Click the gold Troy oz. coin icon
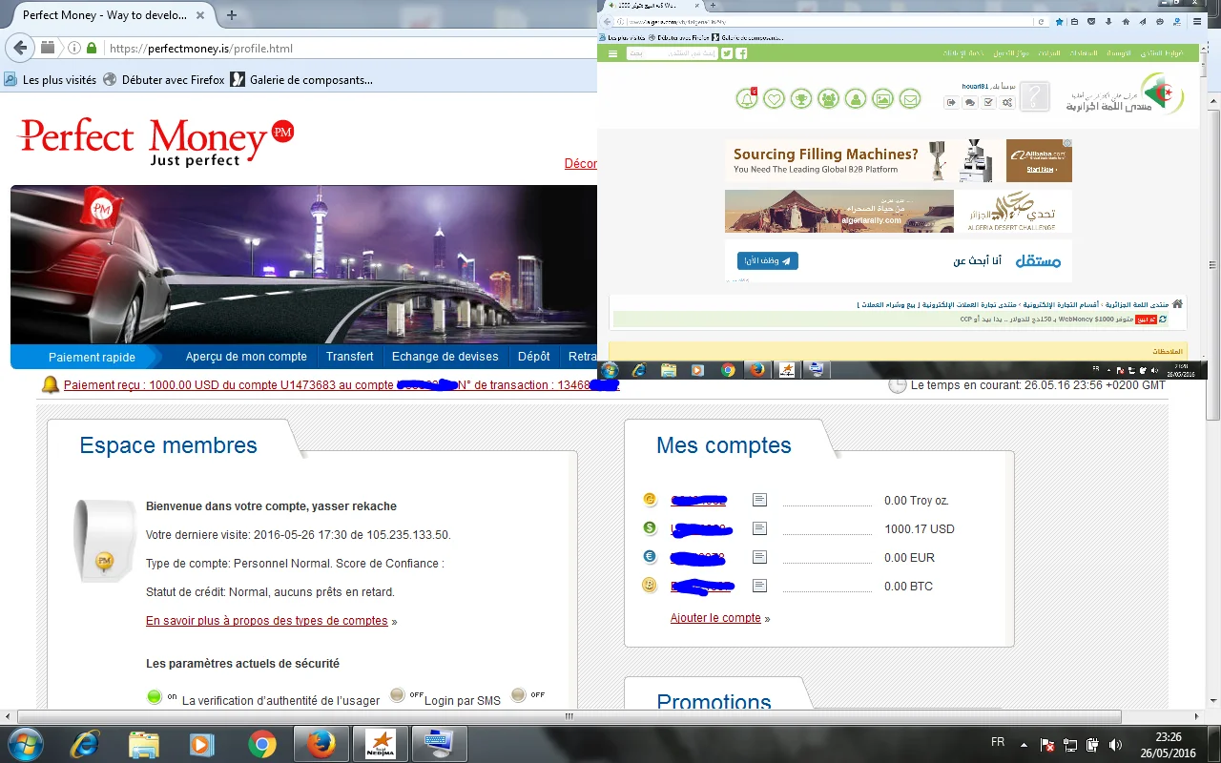 click(x=650, y=500)
